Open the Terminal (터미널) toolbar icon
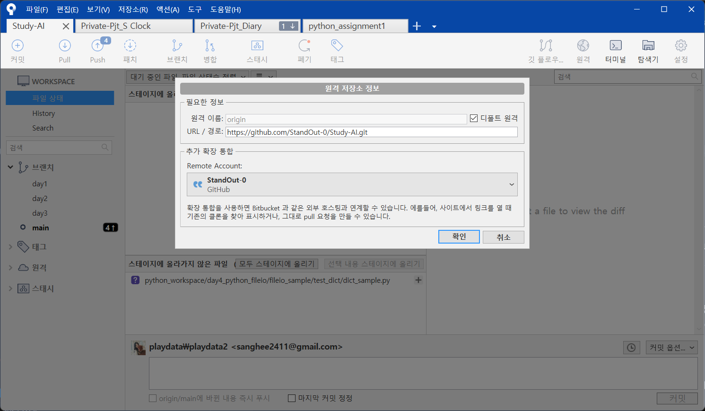The image size is (705, 411). click(x=616, y=51)
